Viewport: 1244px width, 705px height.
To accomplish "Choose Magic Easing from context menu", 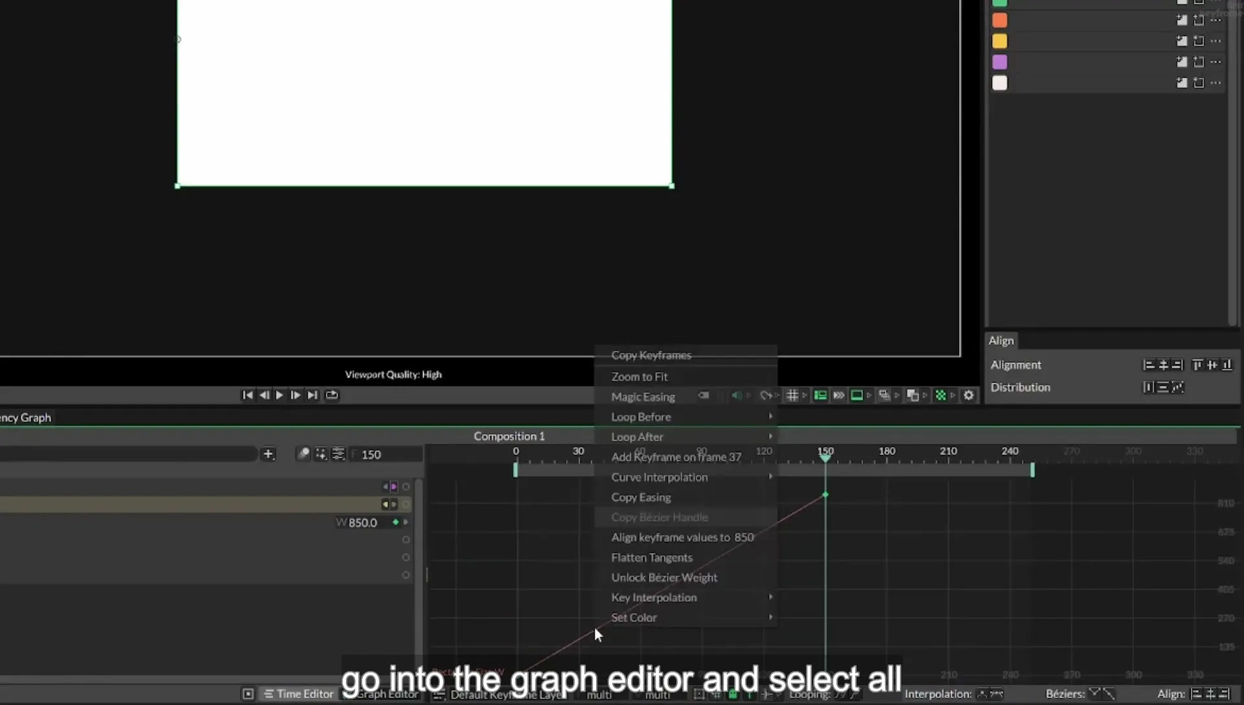I will click(x=685, y=397).
